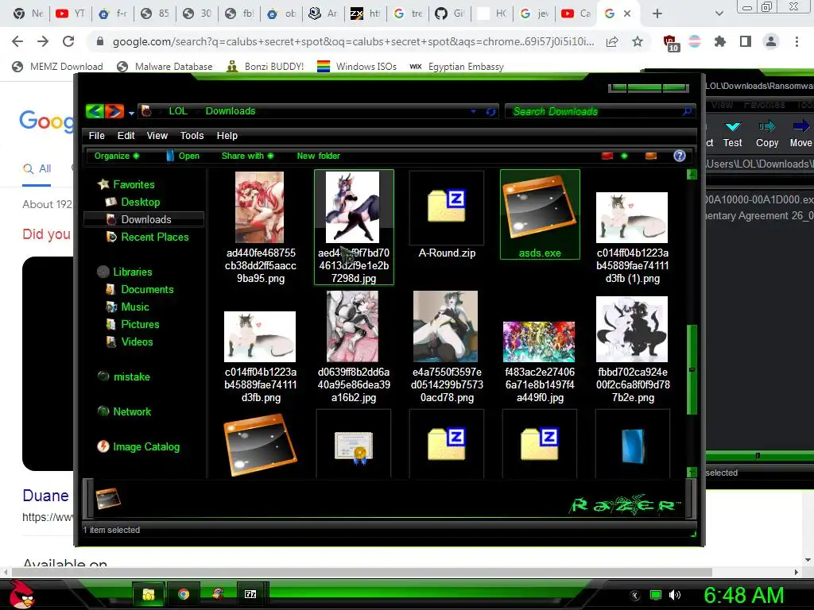Reload the Chrome page
The height and width of the screenshot is (610, 814).
(x=68, y=41)
